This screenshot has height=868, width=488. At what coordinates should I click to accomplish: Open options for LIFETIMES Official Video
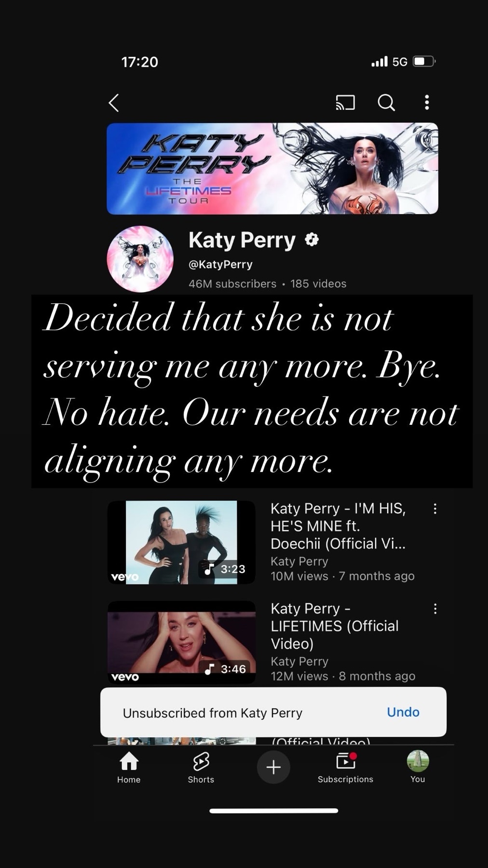point(435,609)
